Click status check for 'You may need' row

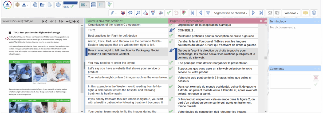pyautogui.click(x=171, y=63)
